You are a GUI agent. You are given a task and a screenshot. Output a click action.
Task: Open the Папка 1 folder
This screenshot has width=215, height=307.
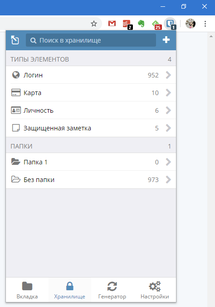click(x=91, y=162)
